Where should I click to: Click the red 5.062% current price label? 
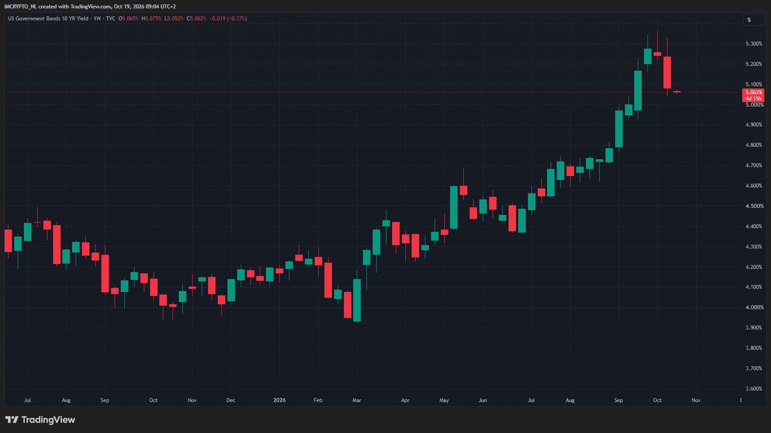pos(753,92)
